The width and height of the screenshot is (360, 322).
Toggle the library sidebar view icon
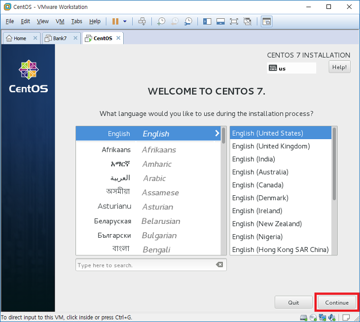[207, 21]
